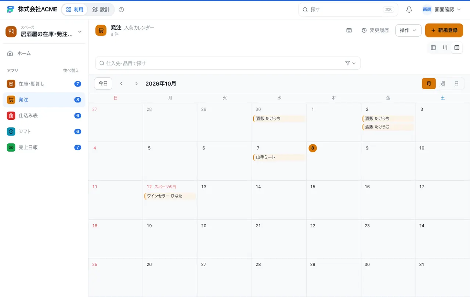Open シフト app in sidebar
Screen dimensions: 470x297
44,131
